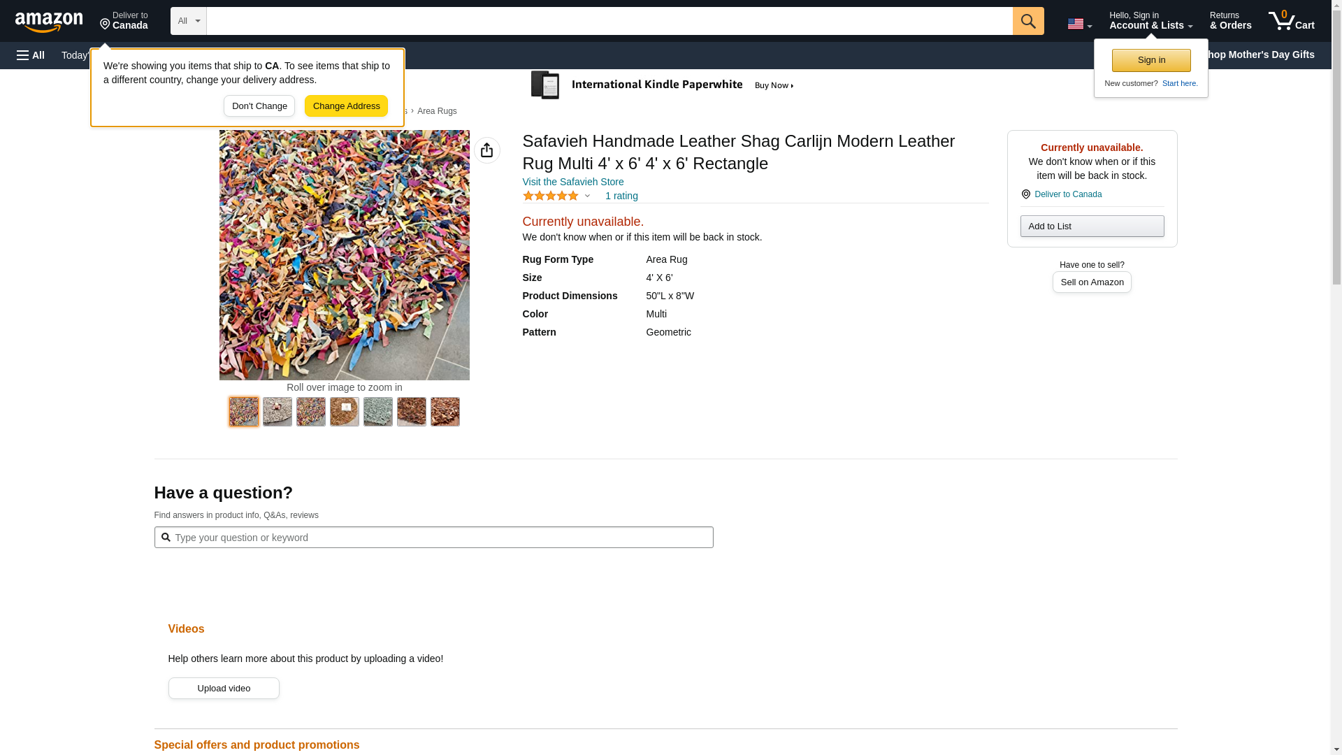Click the share icon beside the product image
1342x755 pixels.
point(486,150)
